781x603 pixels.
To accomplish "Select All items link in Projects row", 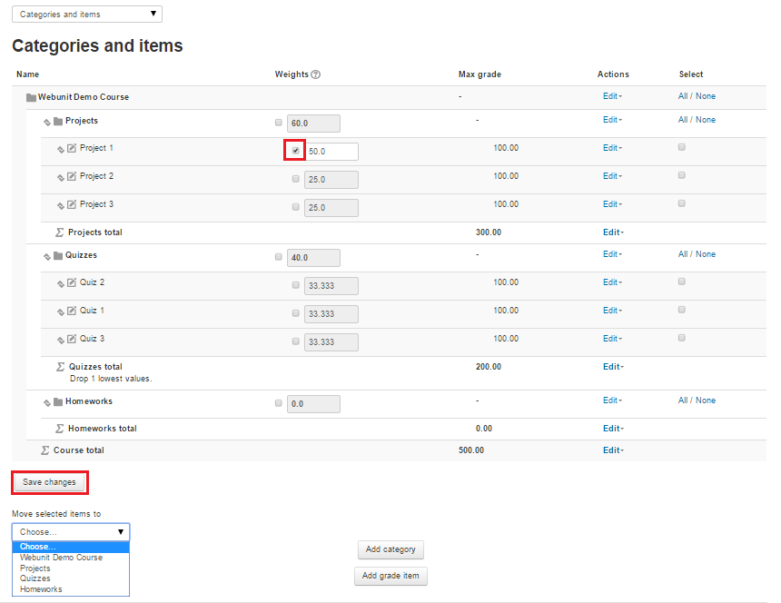I will (683, 120).
